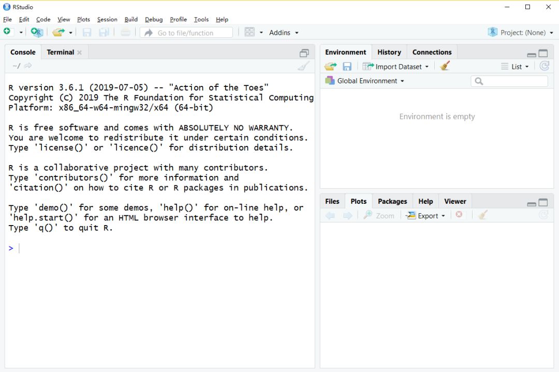Click the Save All documents icon
The image size is (559, 372).
point(104,33)
